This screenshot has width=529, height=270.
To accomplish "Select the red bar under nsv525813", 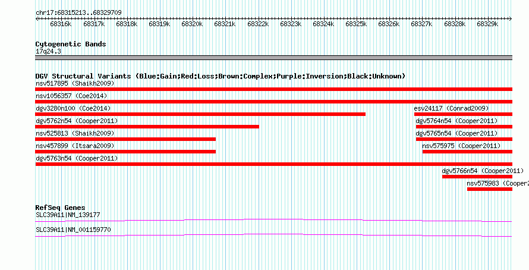I will (125, 139).
